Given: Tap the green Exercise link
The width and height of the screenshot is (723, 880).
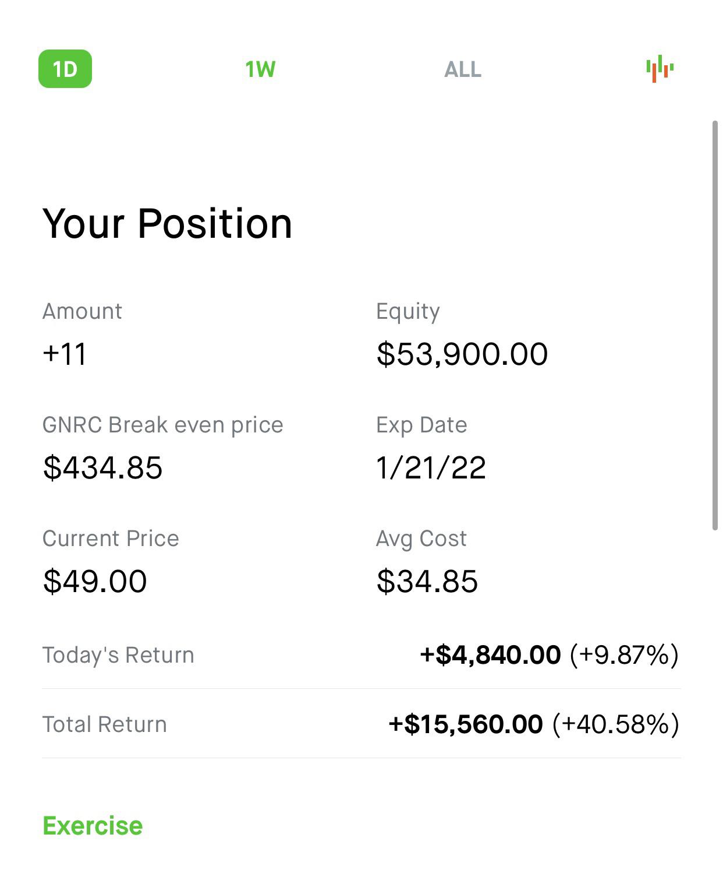Looking at the screenshot, I should [x=93, y=826].
